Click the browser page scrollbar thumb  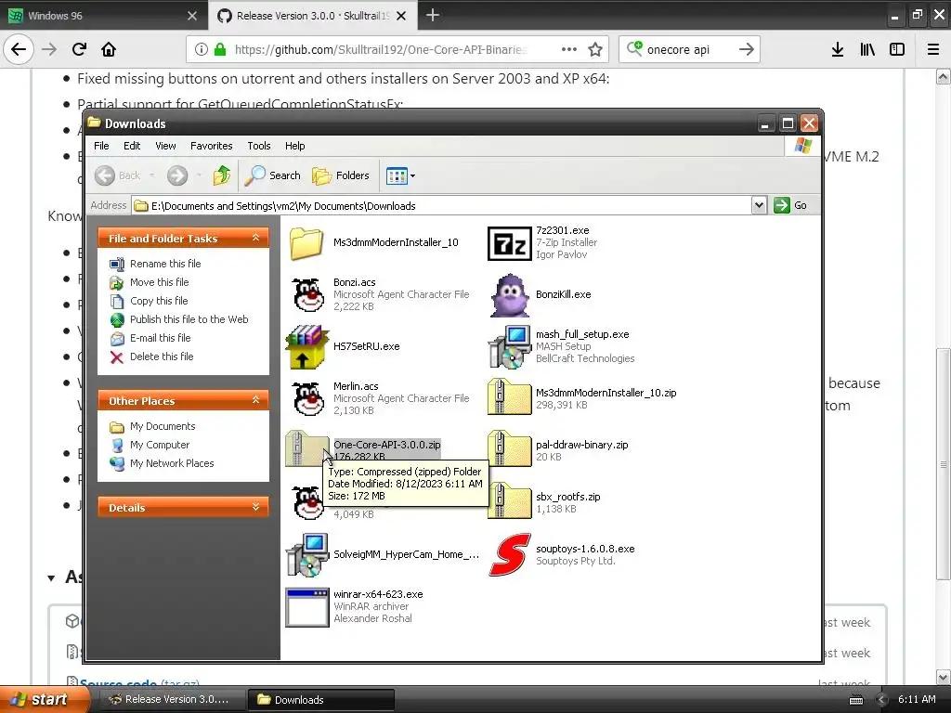point(944,464)
